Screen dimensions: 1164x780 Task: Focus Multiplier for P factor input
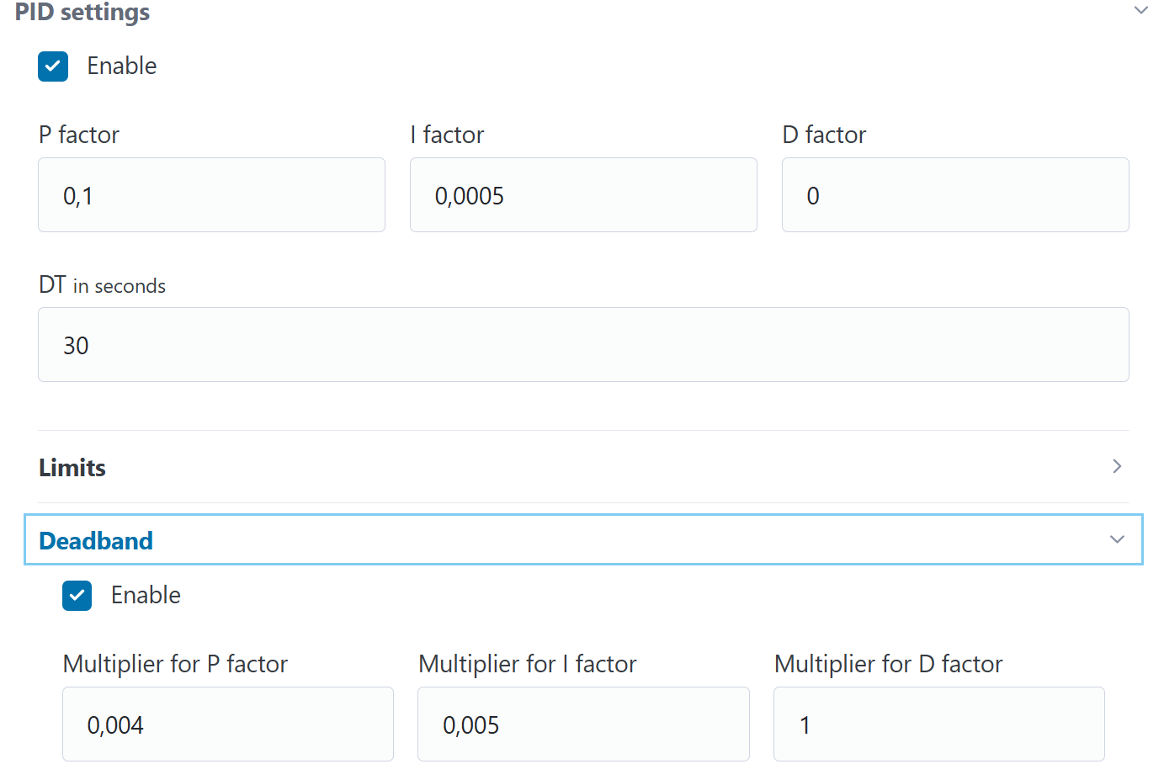(x=227, y=724)
